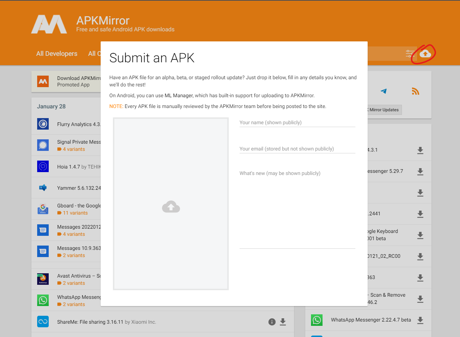460x337 pixels.
Task: Download the Messenger 5.29.7 entry
Action: (x=420, y=171)
